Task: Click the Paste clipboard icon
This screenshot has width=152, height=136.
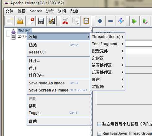Action: pos(86,21)
